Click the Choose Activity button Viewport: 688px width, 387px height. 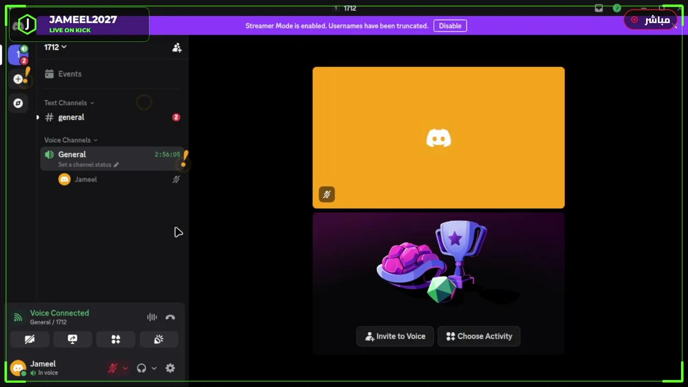(479, 336)
